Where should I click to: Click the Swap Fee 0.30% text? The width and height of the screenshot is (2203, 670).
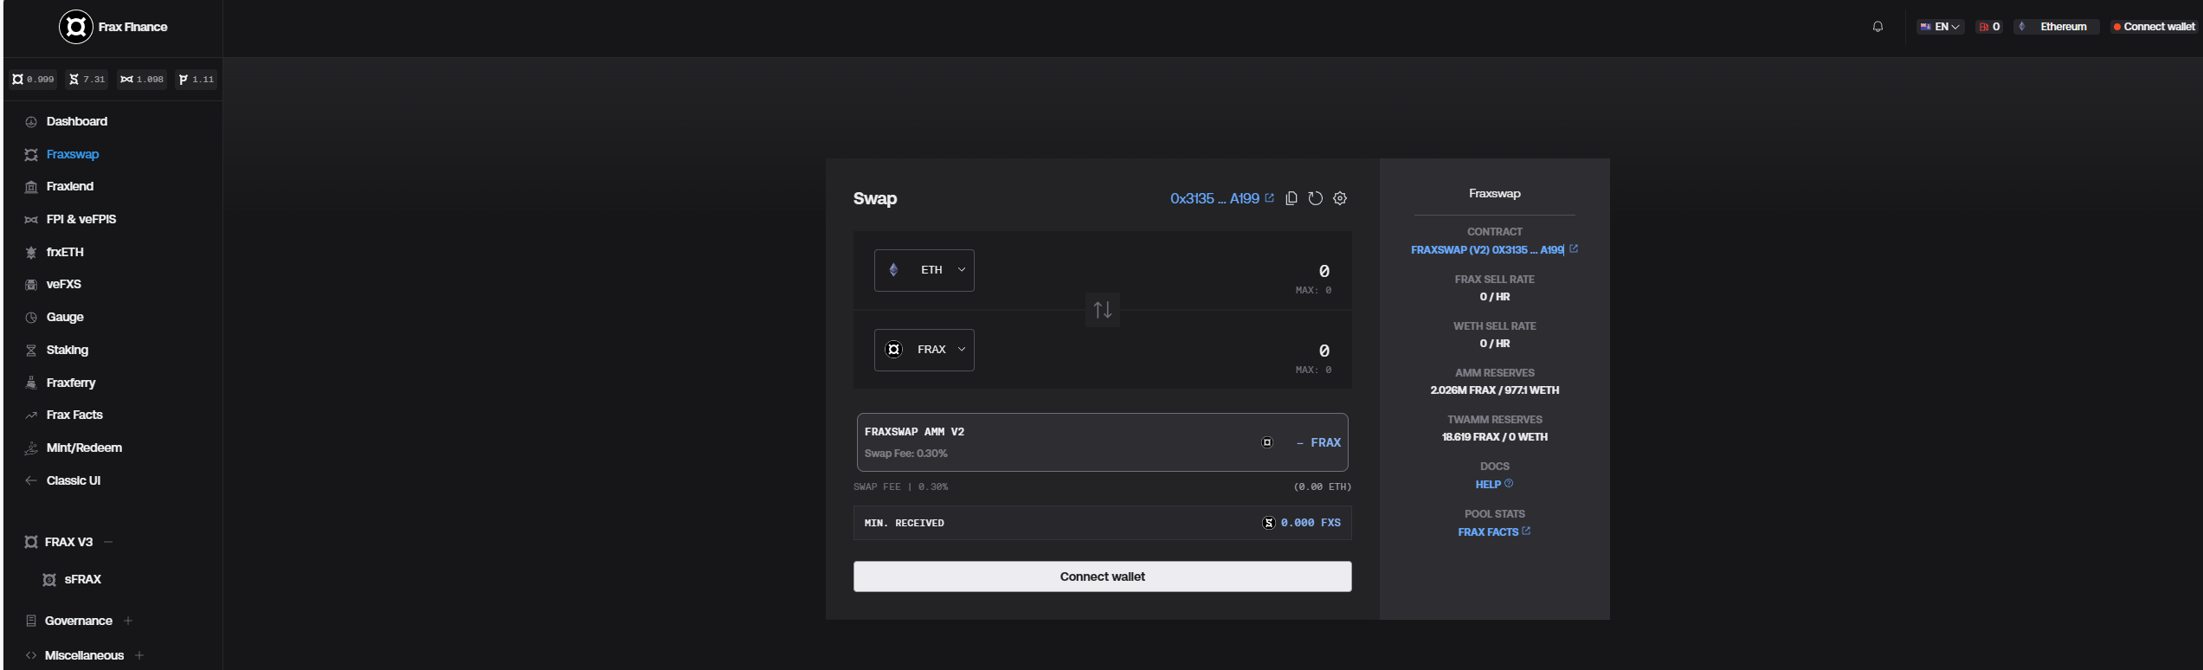906,454
